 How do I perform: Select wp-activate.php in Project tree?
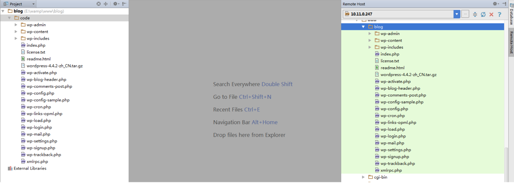[x=42, y=73]
